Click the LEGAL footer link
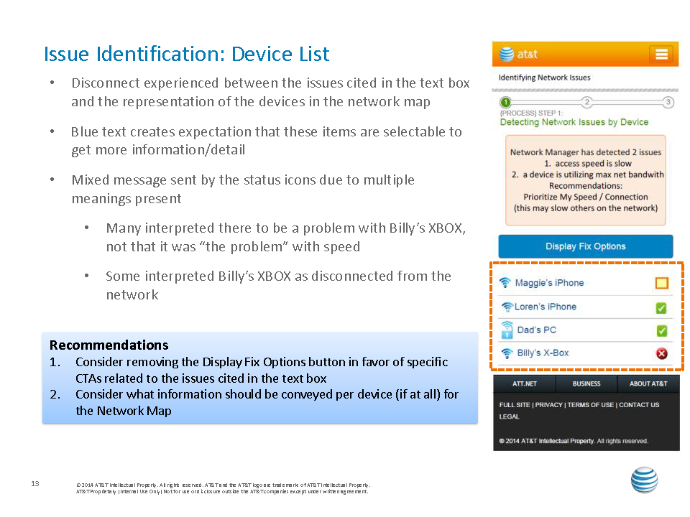 coord(509,416)
